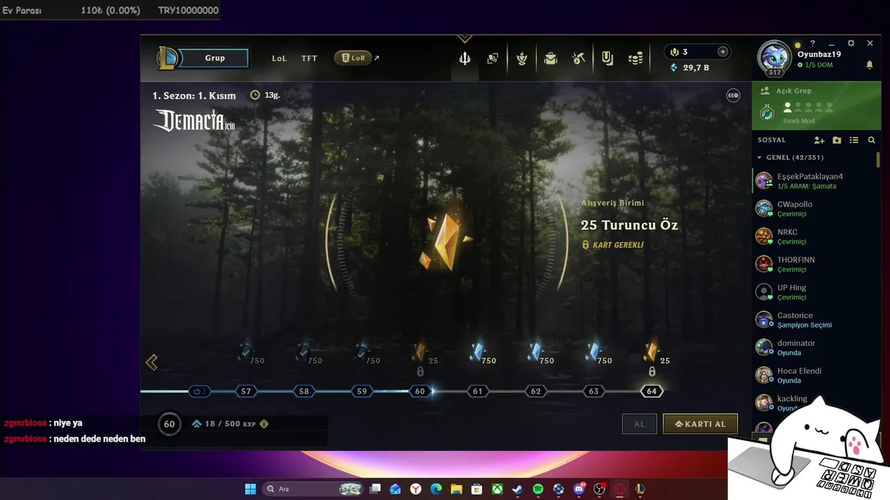Click the level 60 circle badge

(x=169, y=424)
